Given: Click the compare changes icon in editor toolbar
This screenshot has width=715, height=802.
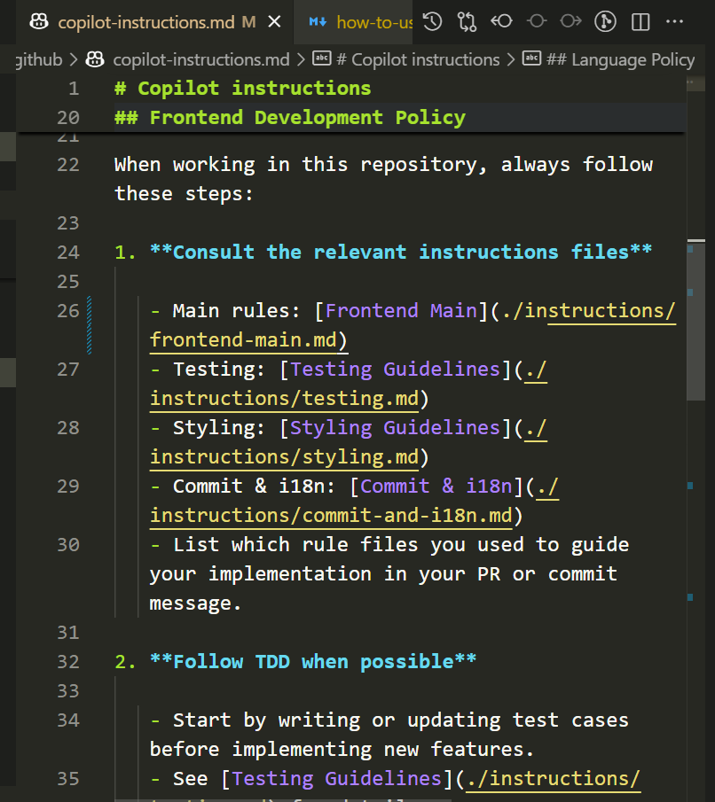Looking at the screenshot, I should (x=467, y=22).
